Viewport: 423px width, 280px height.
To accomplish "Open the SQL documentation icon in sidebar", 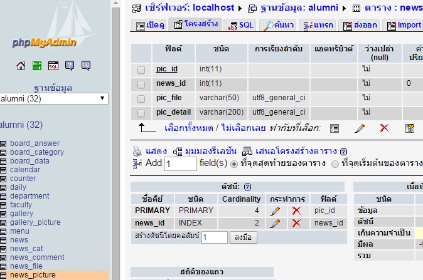I will 86,65.
